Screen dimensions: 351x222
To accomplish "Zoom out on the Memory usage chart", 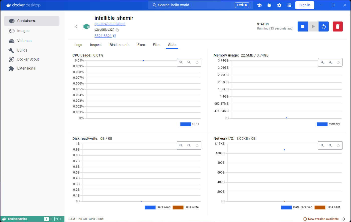I will pos(330,62).
